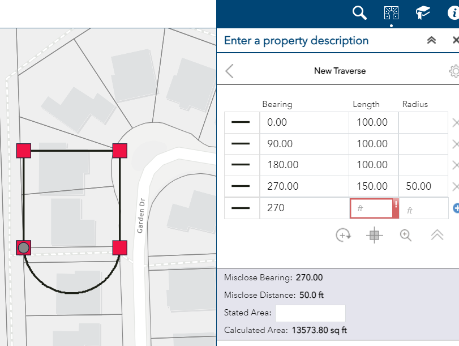Click the Misclose Bearing 270.00 value
The image size is (459, 346).
pos(309,277)
